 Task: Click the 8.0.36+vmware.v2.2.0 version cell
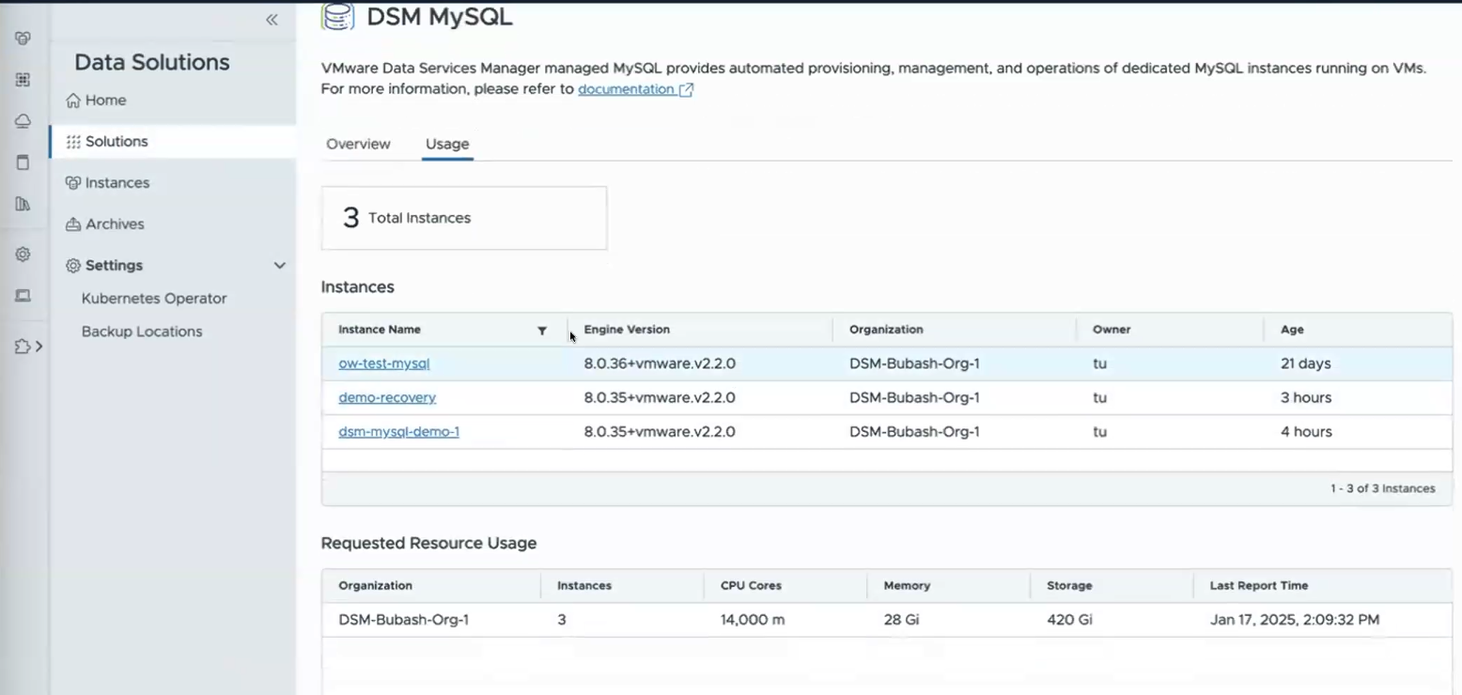(660, 363)
